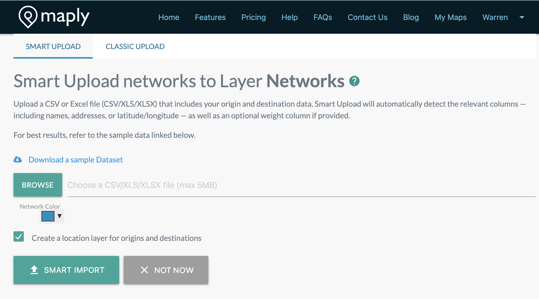Click the green help question mark icon

point(354,81)
